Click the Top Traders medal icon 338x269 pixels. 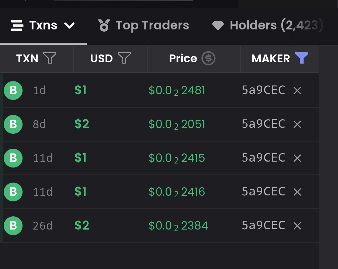104,25
